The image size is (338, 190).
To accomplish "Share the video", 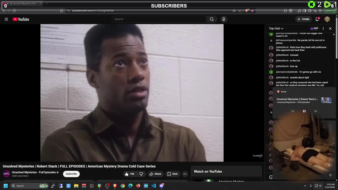I will tap(155, 174).
